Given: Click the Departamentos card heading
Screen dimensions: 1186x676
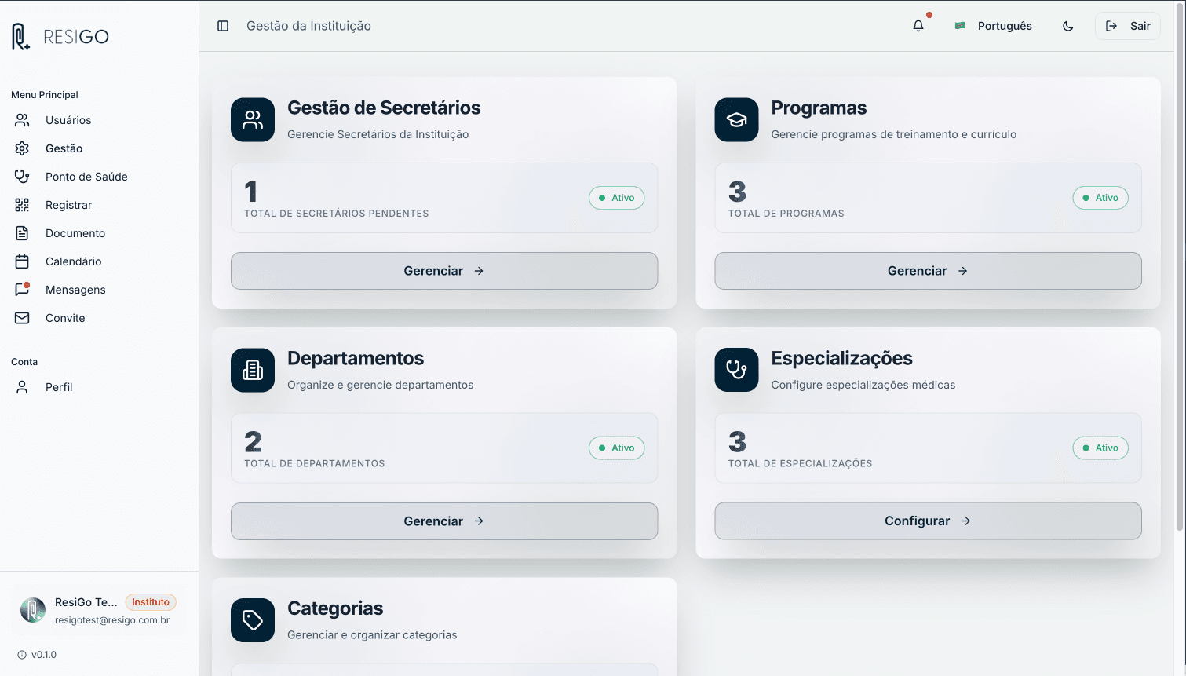Looking at the screenshot, I should pyautogui.click(x=356, y=358).
